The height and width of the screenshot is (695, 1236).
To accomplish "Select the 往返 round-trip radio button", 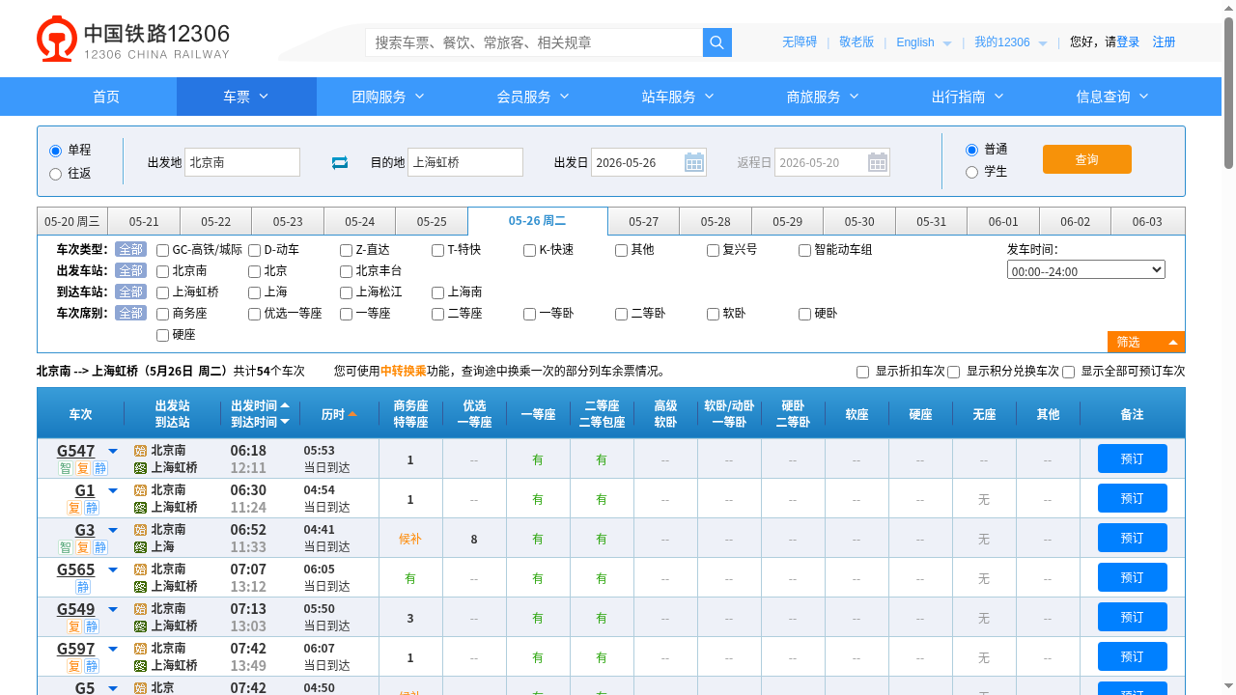I will pos(55,174).
